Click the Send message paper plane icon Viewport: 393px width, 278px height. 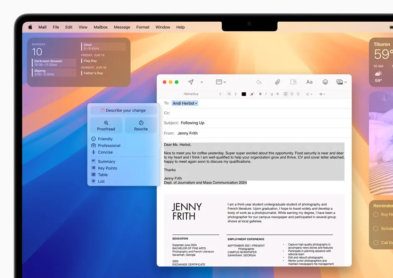pyautogui.click(x=191, y=82)
